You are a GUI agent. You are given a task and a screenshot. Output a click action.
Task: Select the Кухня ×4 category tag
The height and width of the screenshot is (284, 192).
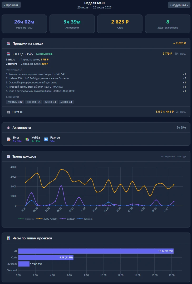(x=51, y=102)
